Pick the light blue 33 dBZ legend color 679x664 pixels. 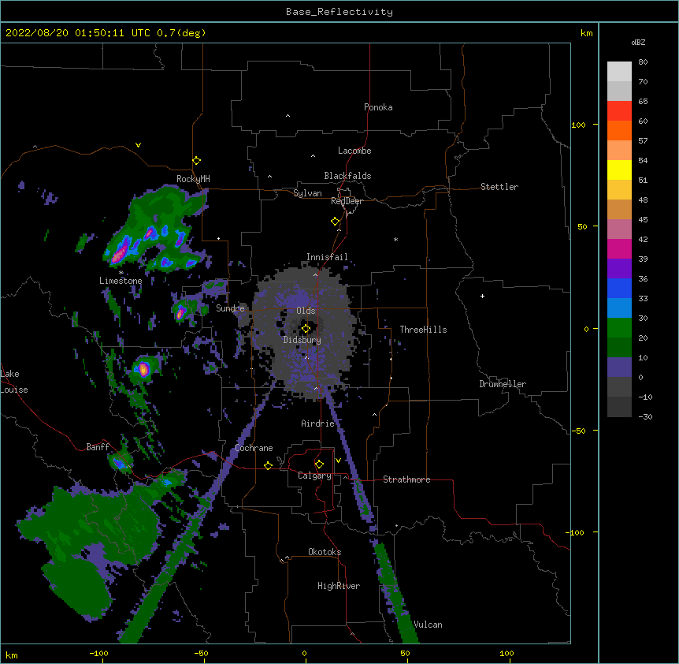click(x=619, y=308)
